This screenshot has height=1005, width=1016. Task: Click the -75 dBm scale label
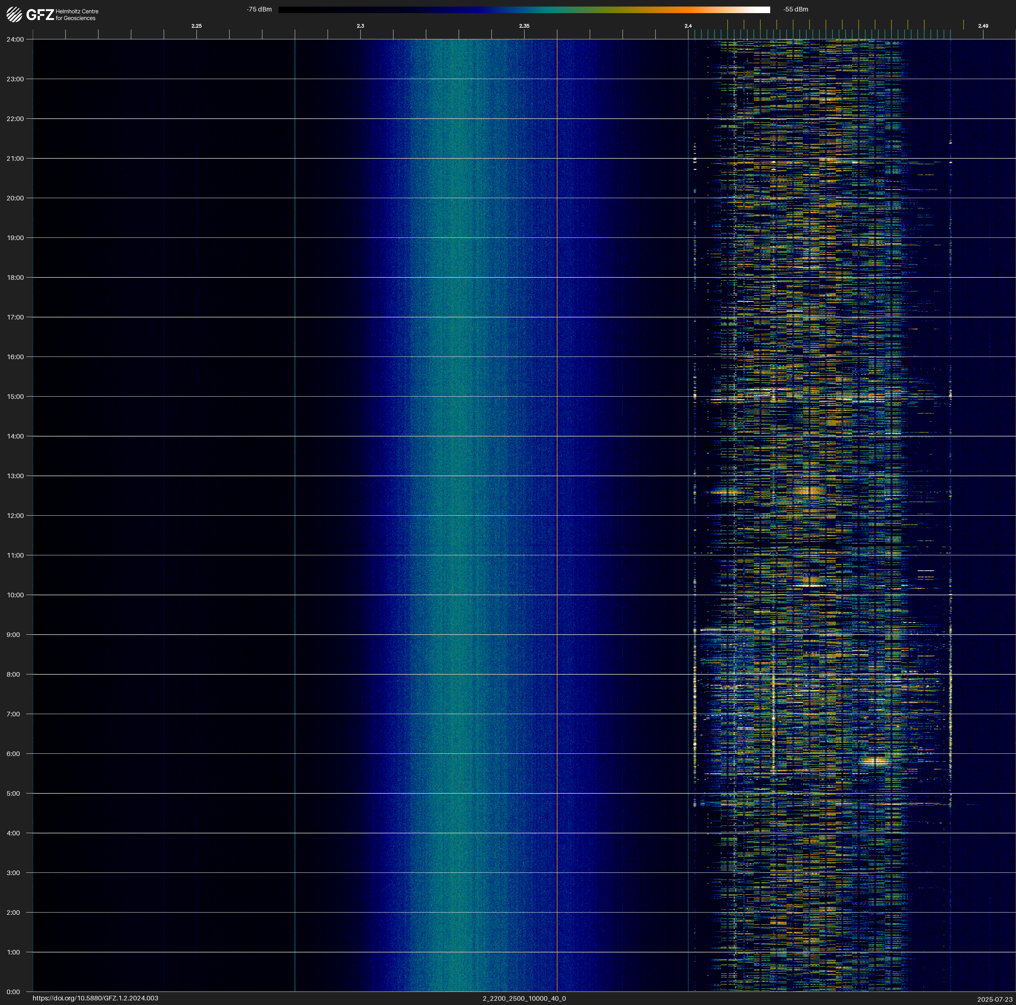[259, 10]
